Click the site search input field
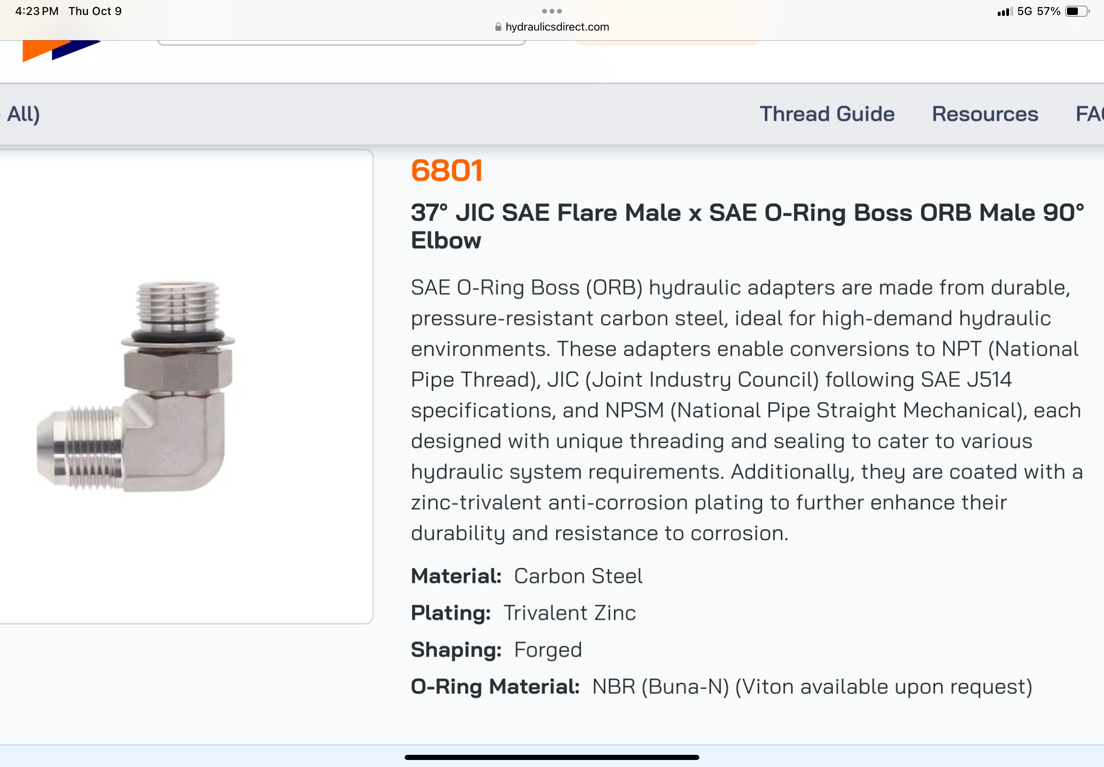The image size is (1104, 767). pos(341,43)
